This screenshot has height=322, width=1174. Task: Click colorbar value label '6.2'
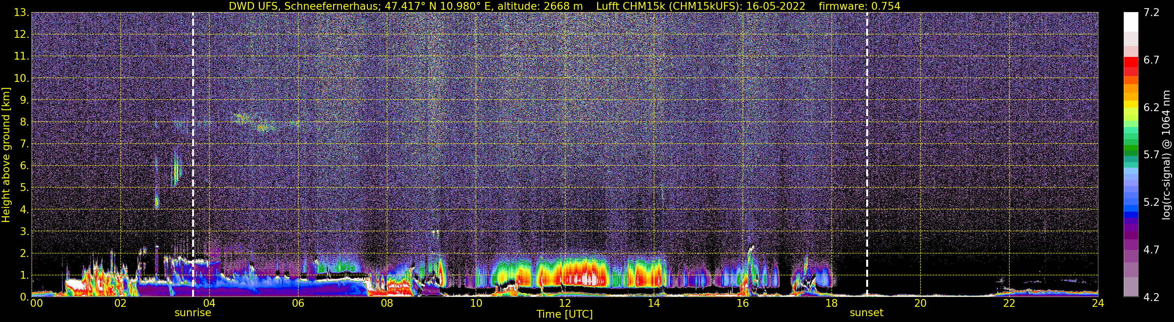click(1151, 107)
